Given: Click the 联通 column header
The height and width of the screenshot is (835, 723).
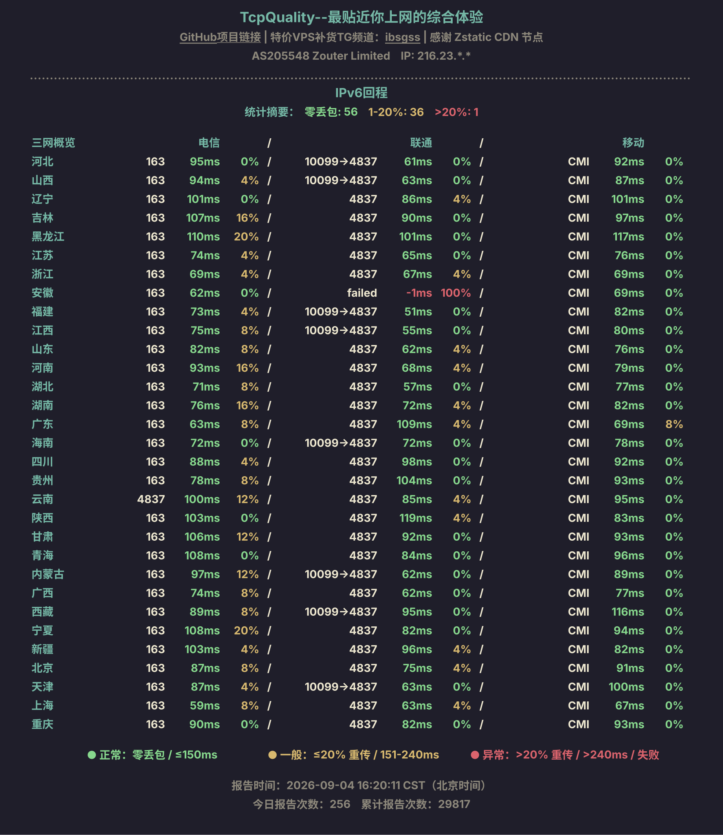Looking at the screenshot, I should click(x=421, y=142).
